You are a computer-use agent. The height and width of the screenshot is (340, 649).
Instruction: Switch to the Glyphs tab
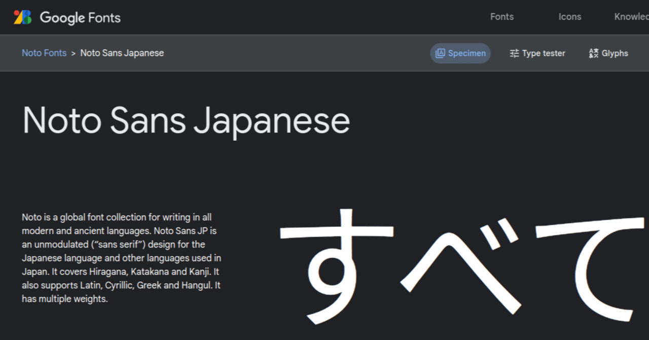coord(608,53)
